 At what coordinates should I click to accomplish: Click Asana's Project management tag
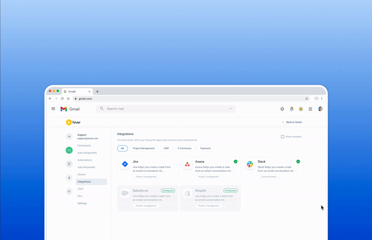click(x=208, y=177)
